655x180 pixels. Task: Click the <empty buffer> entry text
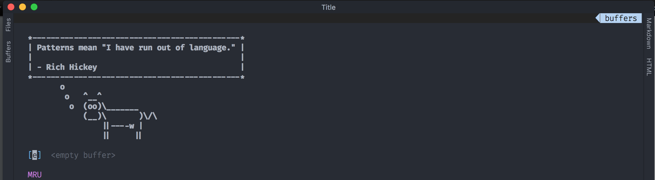83,155
